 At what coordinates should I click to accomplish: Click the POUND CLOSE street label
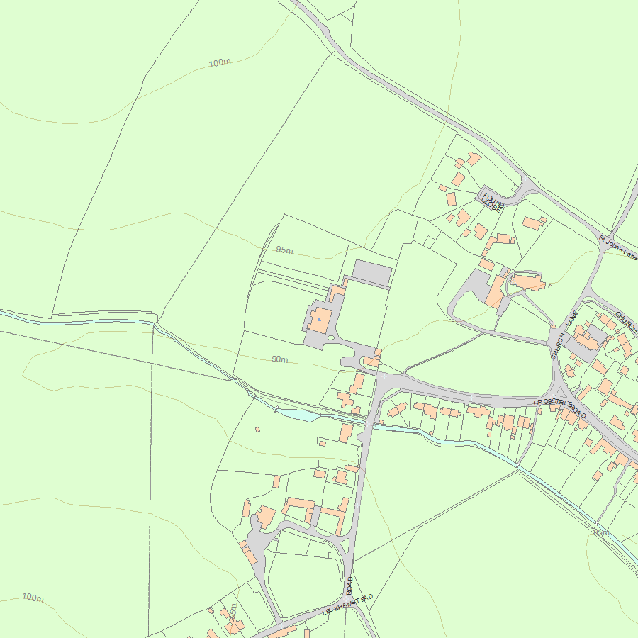pyautogui.click(x=493, y=202)
